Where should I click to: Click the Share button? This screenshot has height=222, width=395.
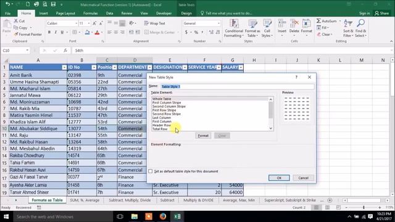click(x=382, y=14)
